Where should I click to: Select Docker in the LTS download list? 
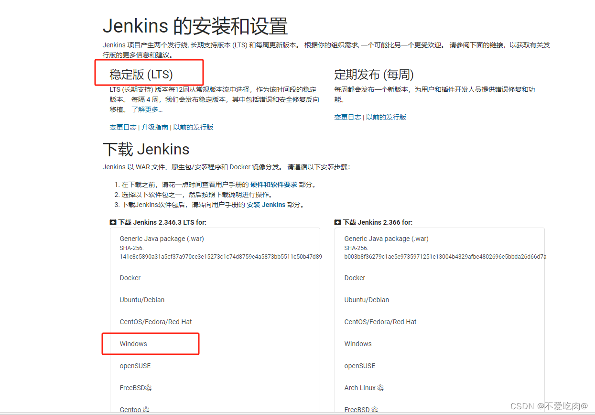tap(215, 278)
